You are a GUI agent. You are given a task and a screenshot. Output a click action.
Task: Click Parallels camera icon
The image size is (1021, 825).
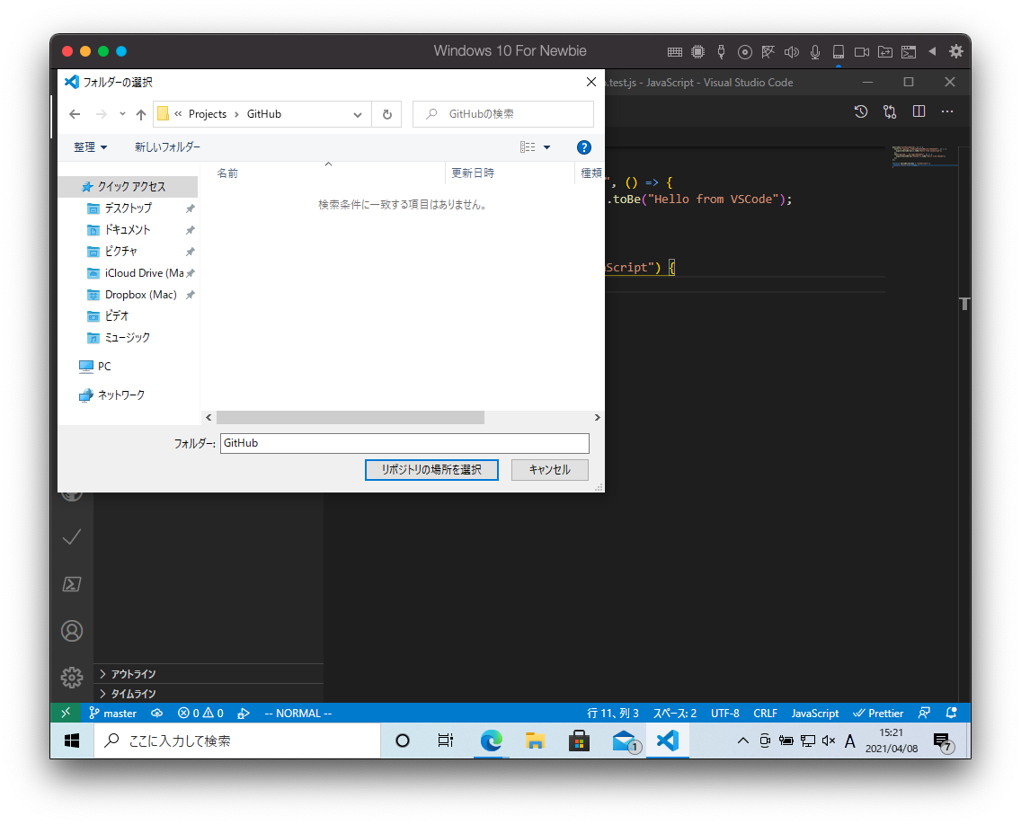click(x=861, y=51)
